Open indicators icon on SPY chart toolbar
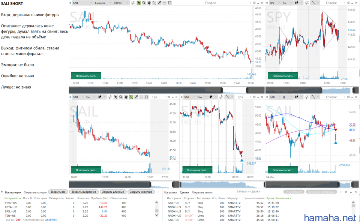 pyautogui.click(x=306, y=3)
